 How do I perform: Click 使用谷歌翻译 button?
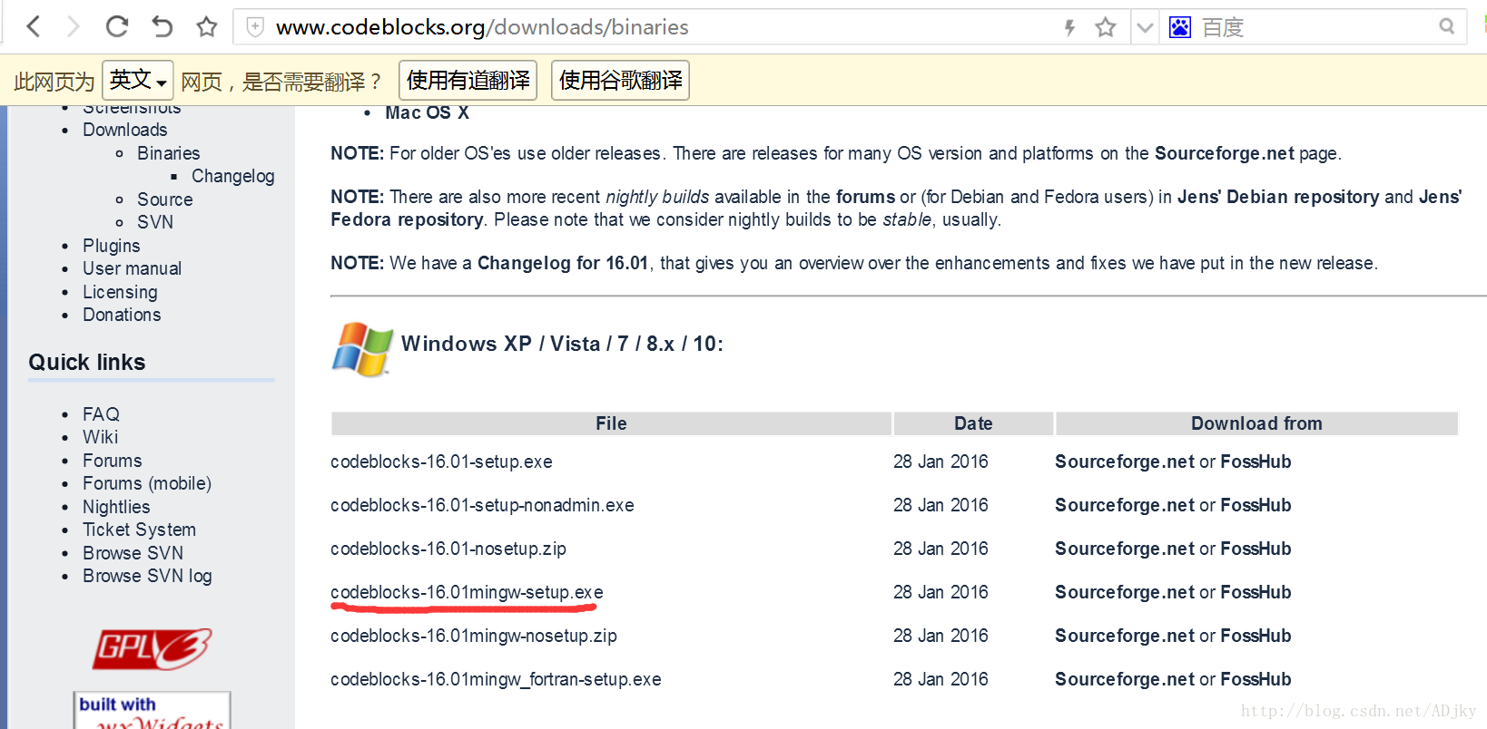coord(621,81)
